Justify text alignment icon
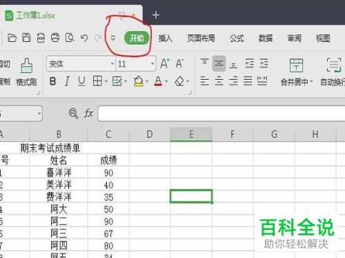 click(x=248, y=81)
